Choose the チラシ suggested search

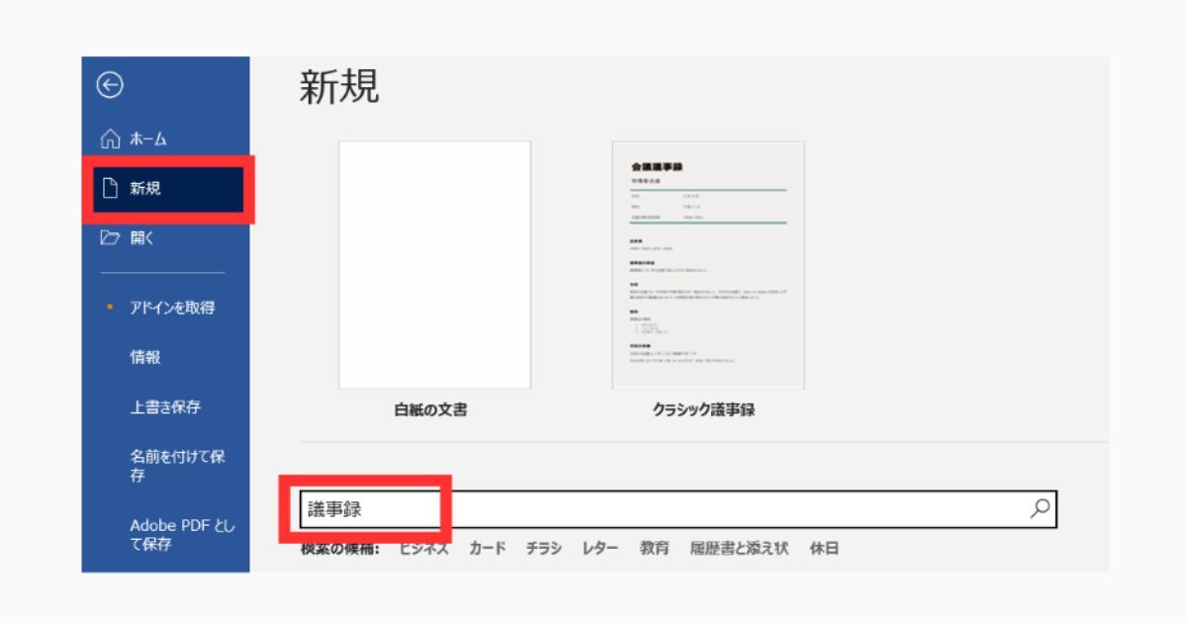click(543, 549)
